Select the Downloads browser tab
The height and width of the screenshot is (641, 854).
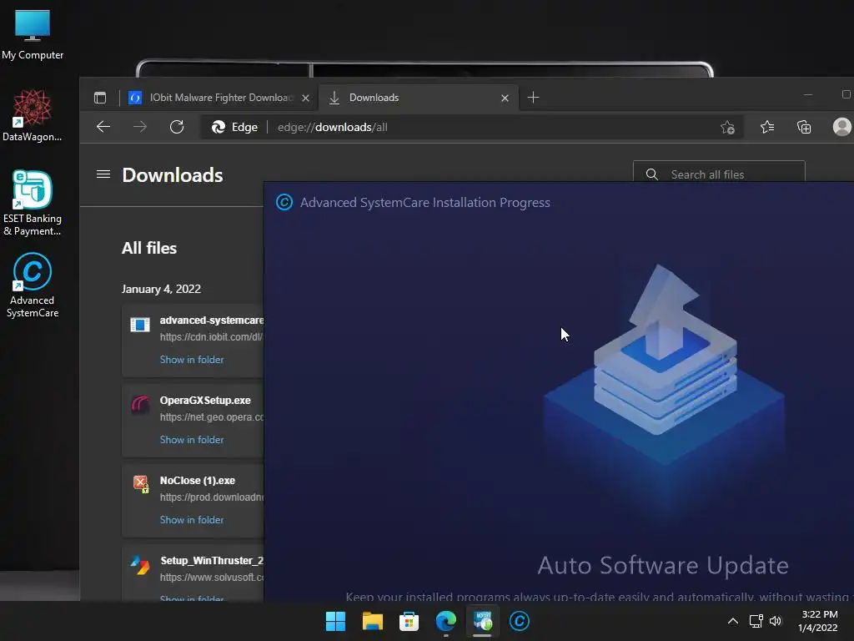pyautogui.click(x=417, y=98)
